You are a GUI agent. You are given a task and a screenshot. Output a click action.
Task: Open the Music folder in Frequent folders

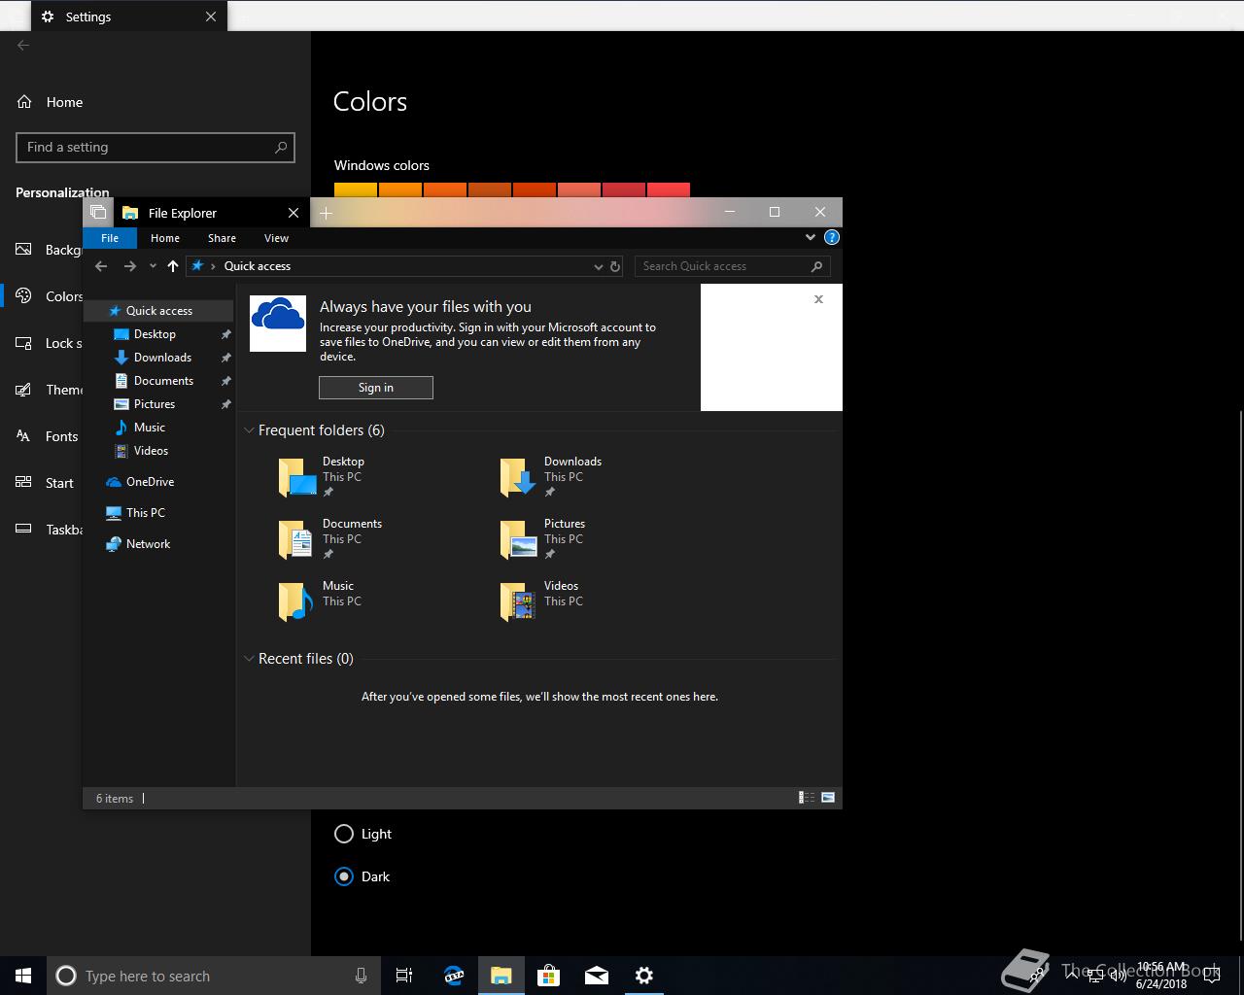[321, 601]
